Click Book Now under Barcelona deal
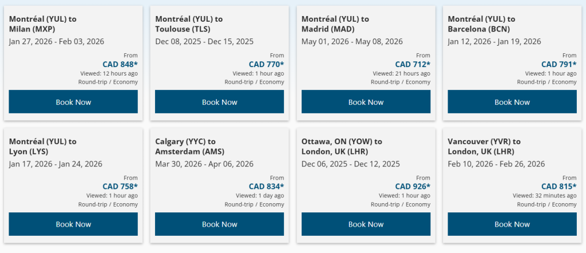 tap(512, 102)
